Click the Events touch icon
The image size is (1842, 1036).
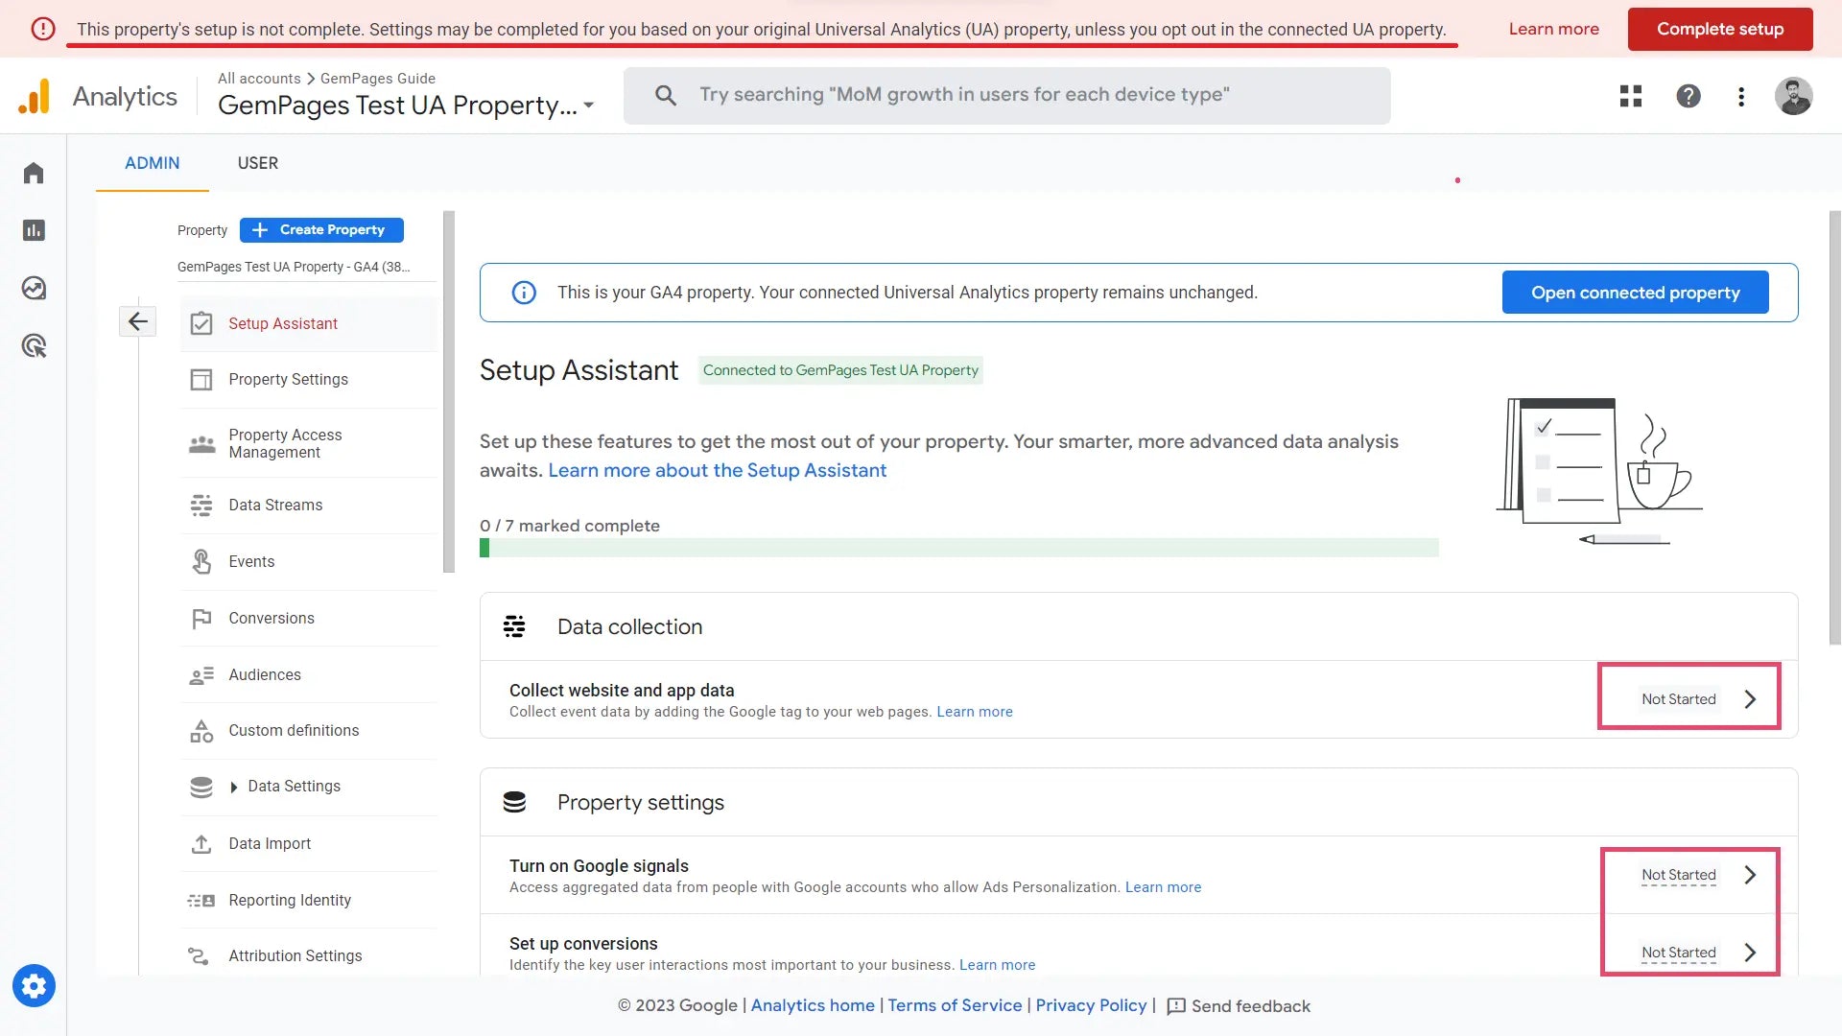click(x=201, y=562)
